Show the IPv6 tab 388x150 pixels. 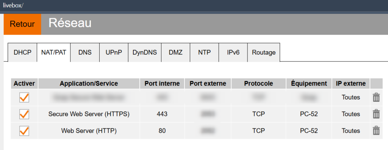(x=233, y=52)
